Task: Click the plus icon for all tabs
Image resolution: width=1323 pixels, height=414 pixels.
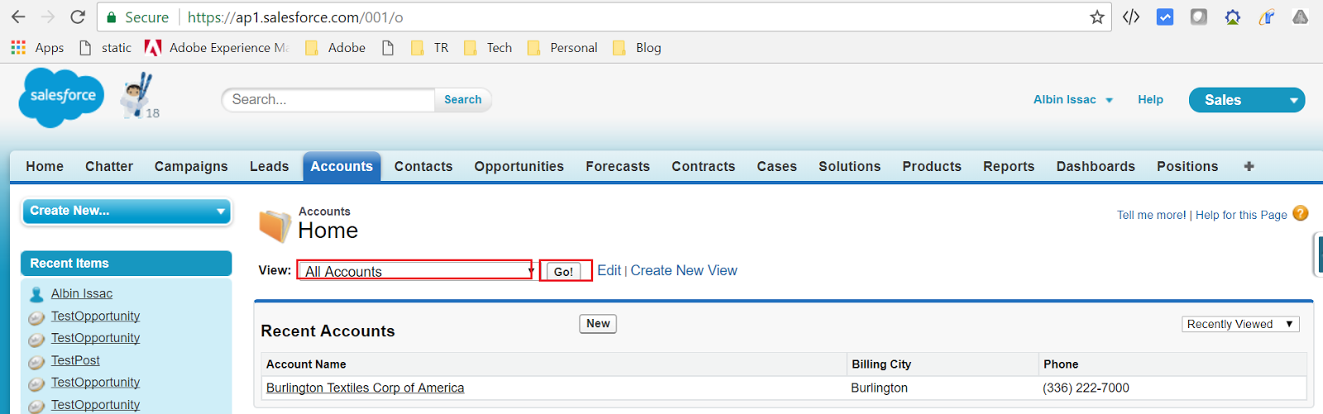Action: click(x=1249, y=166)
